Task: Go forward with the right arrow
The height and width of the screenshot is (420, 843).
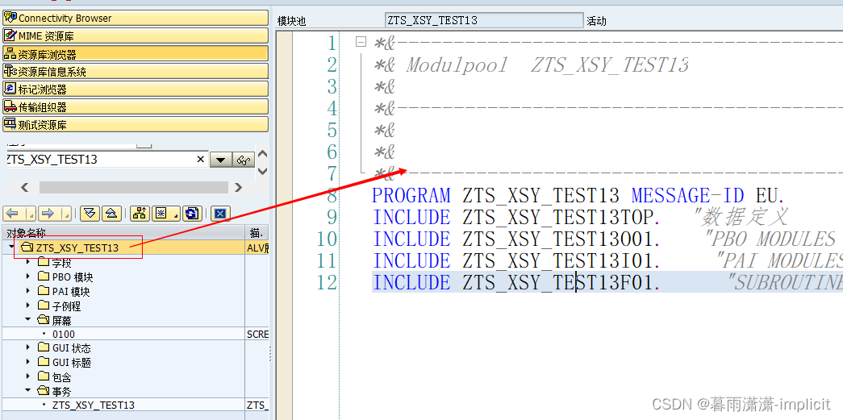Action: click(x=48, y=214)
